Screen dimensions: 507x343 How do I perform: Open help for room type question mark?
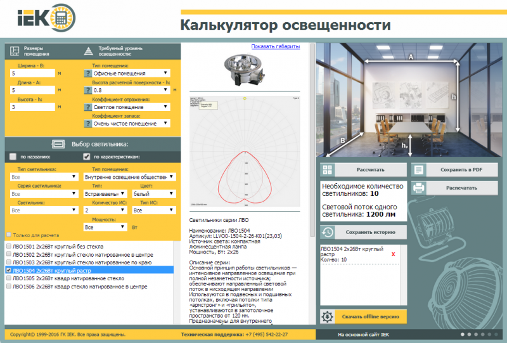[x=88, y=73]
